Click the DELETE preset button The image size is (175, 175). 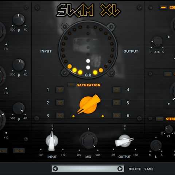click(x=135, y=169)
